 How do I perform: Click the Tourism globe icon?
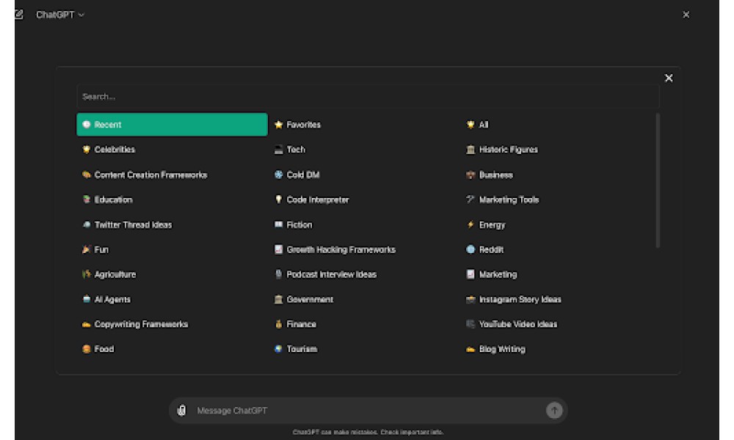[x=278, y=349]
